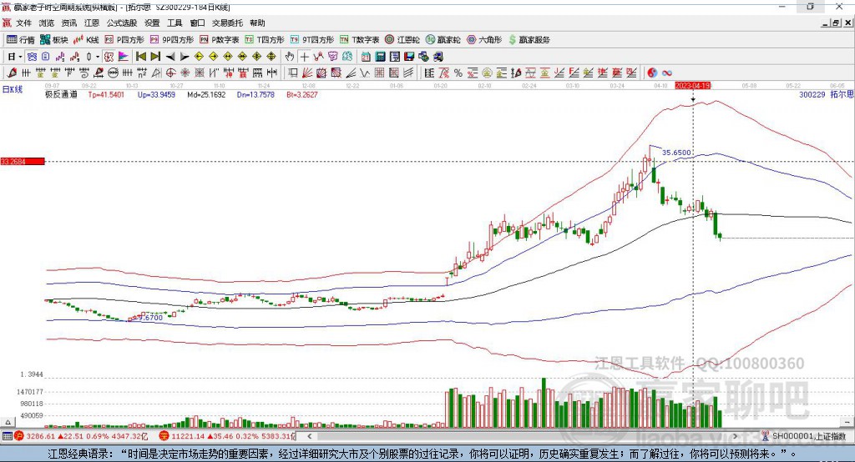The width and height of the screenshot is (855, 462).
Task: Open the P四方形 price square tool
Action: coord(124,40)
